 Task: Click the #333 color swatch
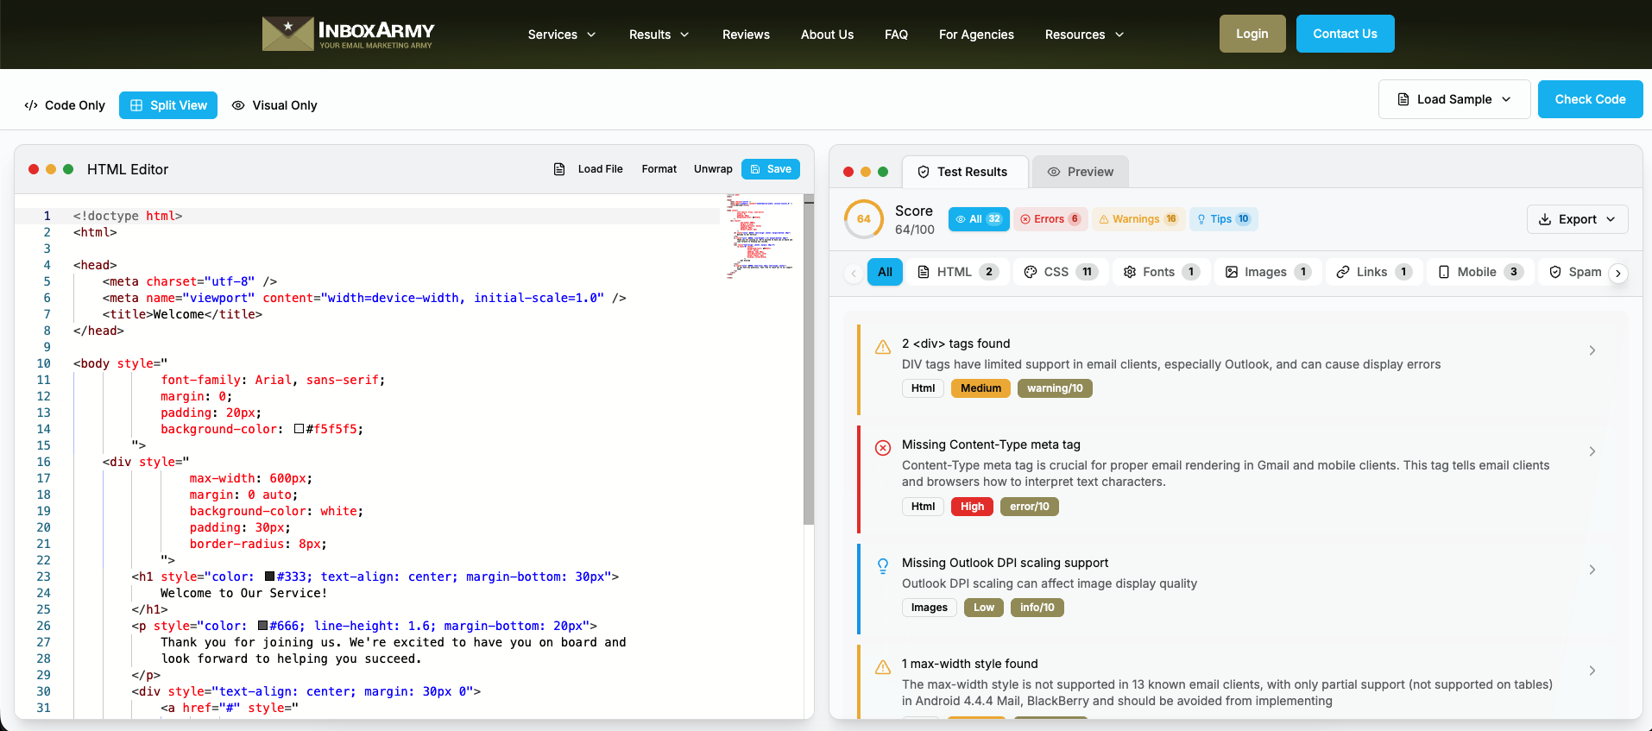pos(269,577)
